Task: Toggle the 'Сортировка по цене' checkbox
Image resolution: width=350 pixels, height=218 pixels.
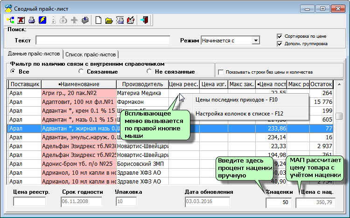Action: tap(280, 36)
